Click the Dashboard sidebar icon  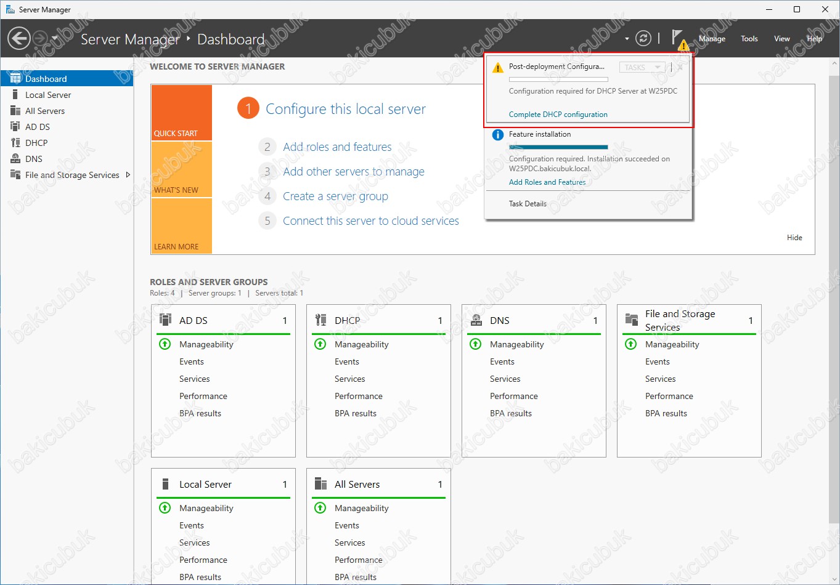point(15,78)
